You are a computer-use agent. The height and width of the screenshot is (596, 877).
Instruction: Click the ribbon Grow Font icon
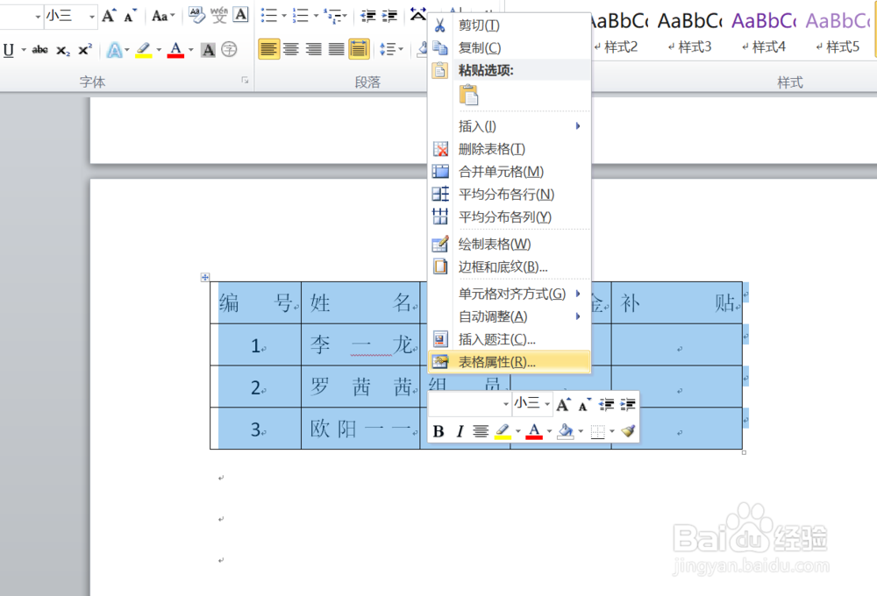pos(109,16)
